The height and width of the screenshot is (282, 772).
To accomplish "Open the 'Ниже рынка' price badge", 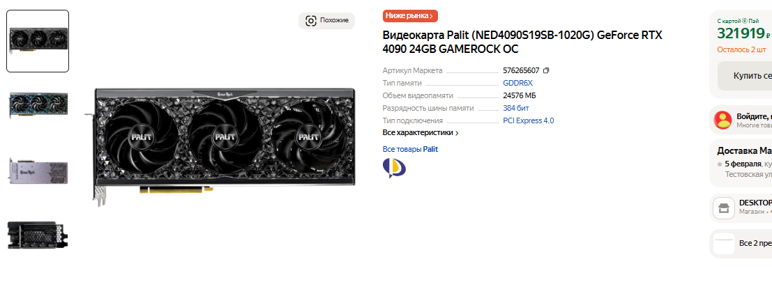I will point(410,16).
